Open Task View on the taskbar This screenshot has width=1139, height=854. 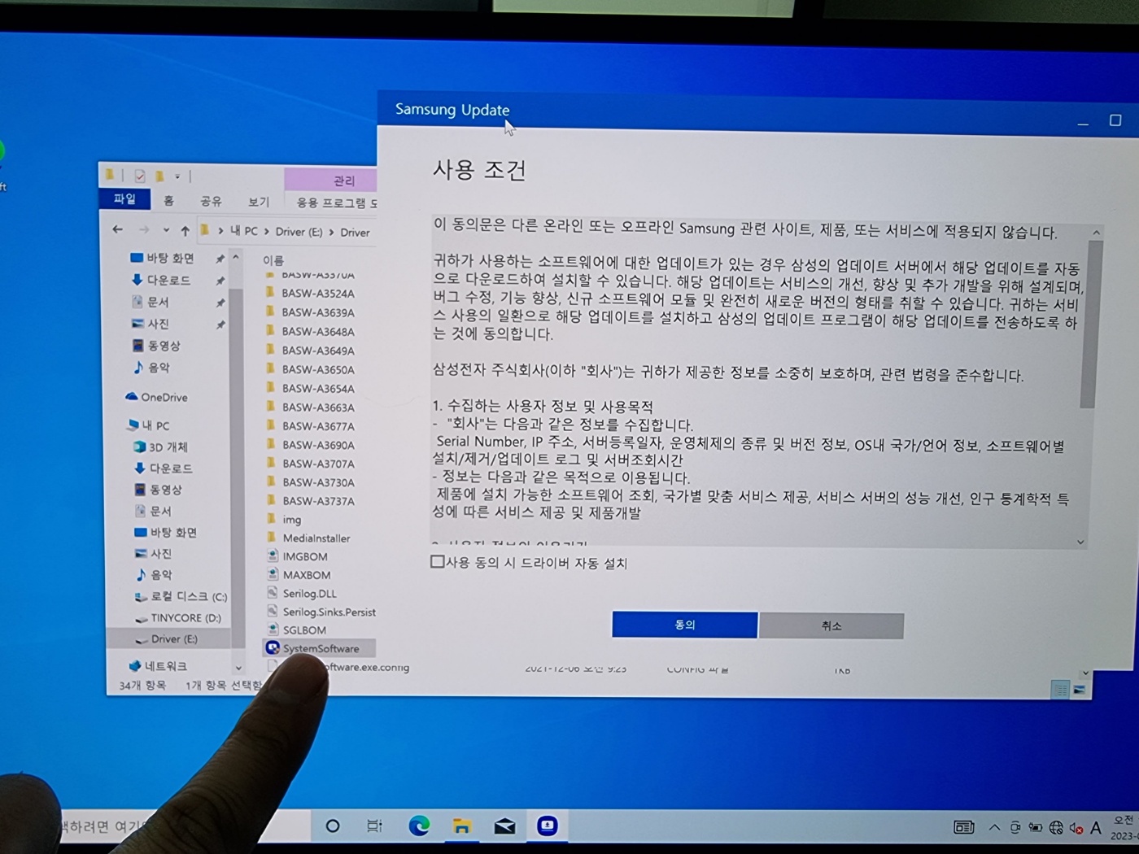coord(374,826)
